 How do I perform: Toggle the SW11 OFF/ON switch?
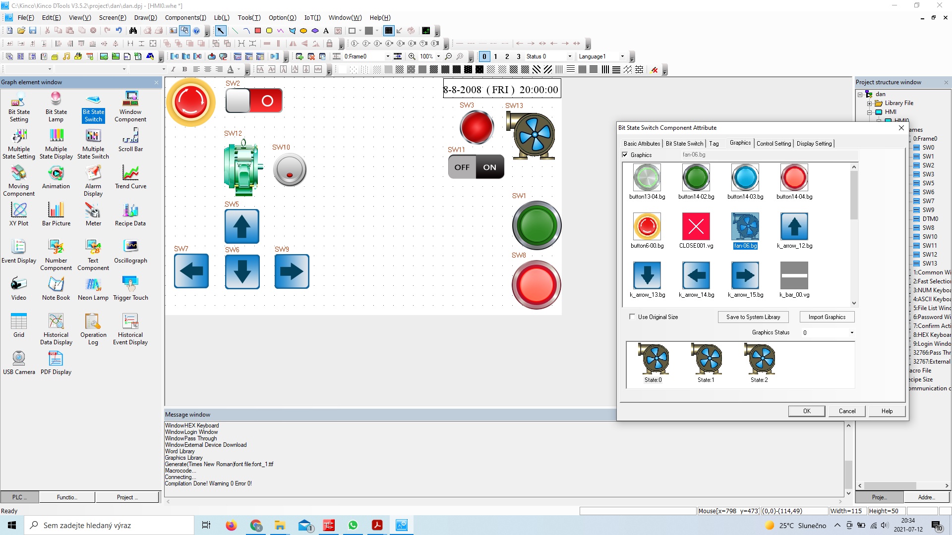[x=476, y=167]
